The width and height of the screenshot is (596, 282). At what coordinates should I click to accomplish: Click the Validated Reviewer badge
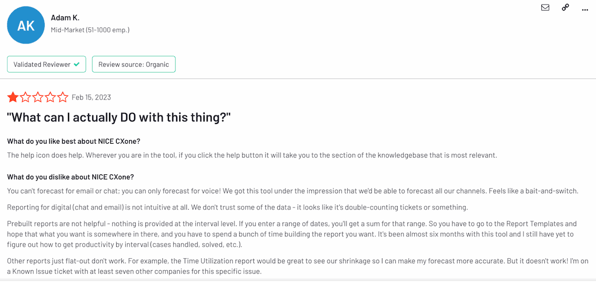click(46, 64)
